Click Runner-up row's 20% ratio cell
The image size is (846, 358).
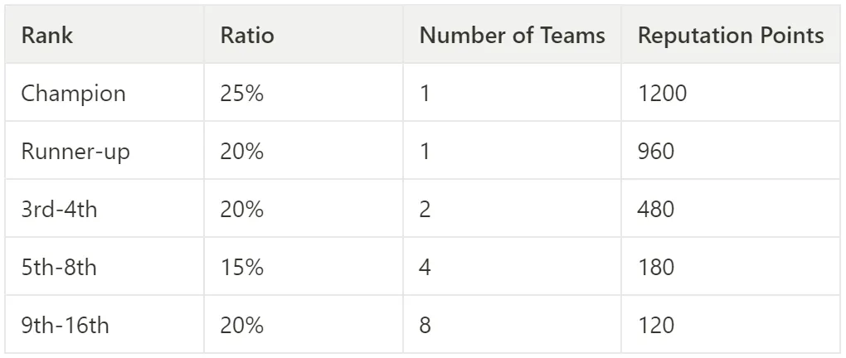click(x=304, y=151)
